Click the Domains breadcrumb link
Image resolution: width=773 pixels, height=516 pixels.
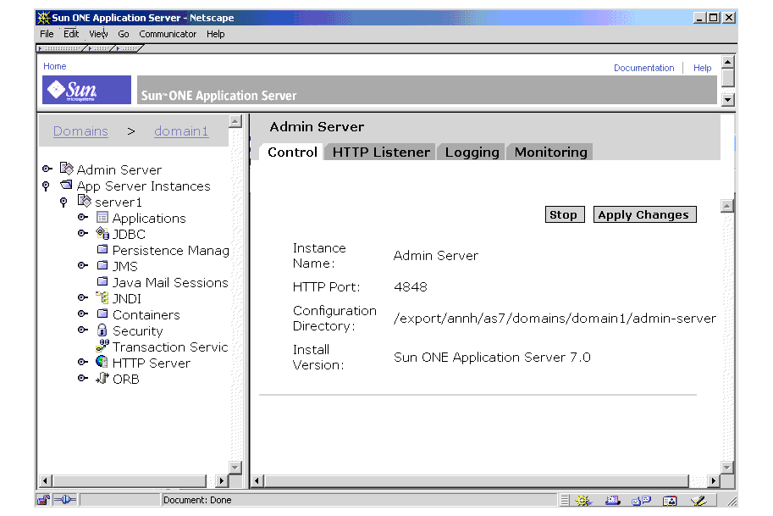pos(80,131)
